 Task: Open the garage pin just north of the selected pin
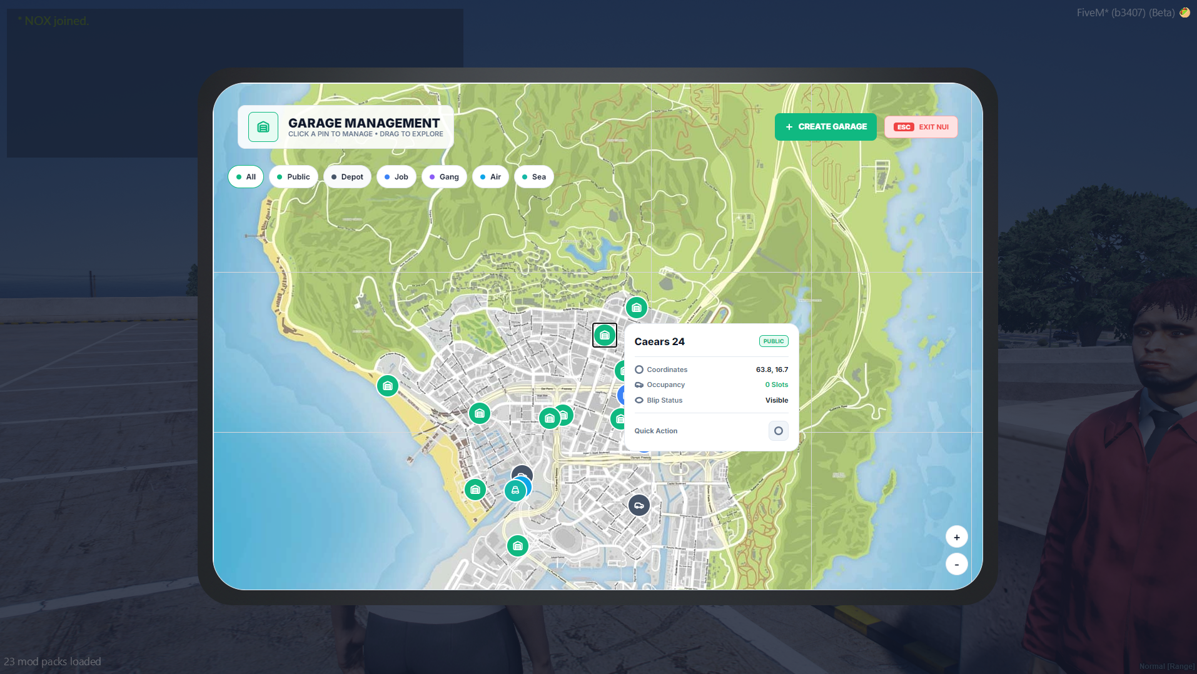coord(637,308)
